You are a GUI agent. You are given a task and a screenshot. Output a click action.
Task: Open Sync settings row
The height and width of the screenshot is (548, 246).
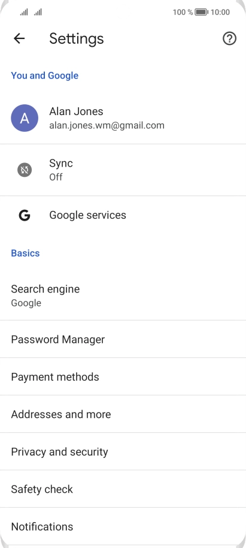click(123, 170)
